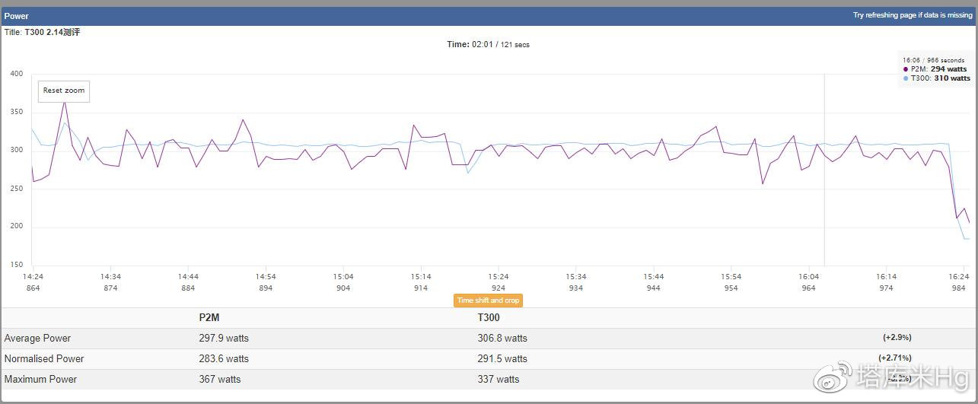Click the purple P2M legend dot
The image size is (978, 404).
pos(906,69)
